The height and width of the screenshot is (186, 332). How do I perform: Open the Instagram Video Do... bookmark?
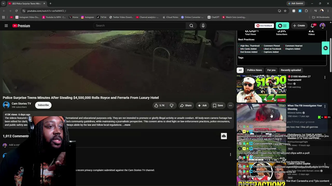pos(27,17)
